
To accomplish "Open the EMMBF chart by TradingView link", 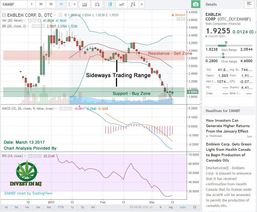I will coord(28,193).
